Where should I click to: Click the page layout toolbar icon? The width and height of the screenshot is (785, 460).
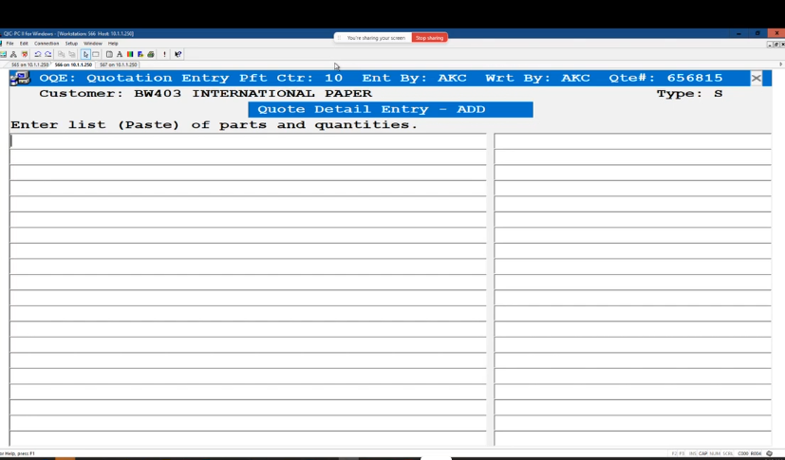(109, 54)
